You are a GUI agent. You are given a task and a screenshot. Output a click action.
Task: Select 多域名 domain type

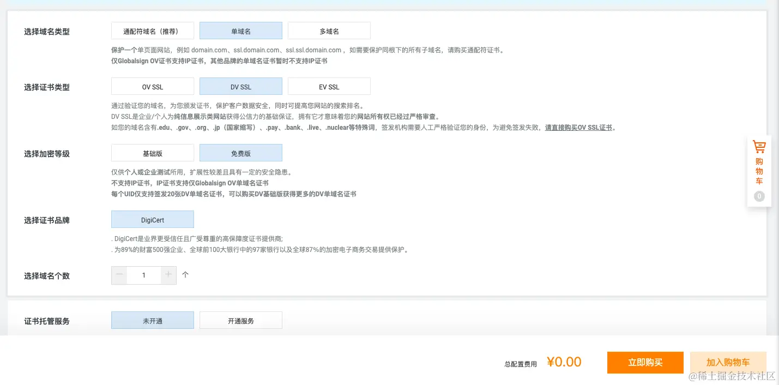pos(329,31)
